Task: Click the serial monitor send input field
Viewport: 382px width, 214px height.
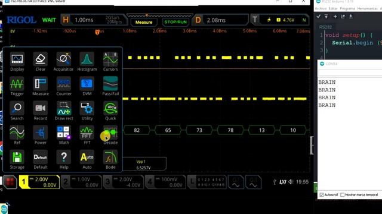Action: (x=350, y=73)
